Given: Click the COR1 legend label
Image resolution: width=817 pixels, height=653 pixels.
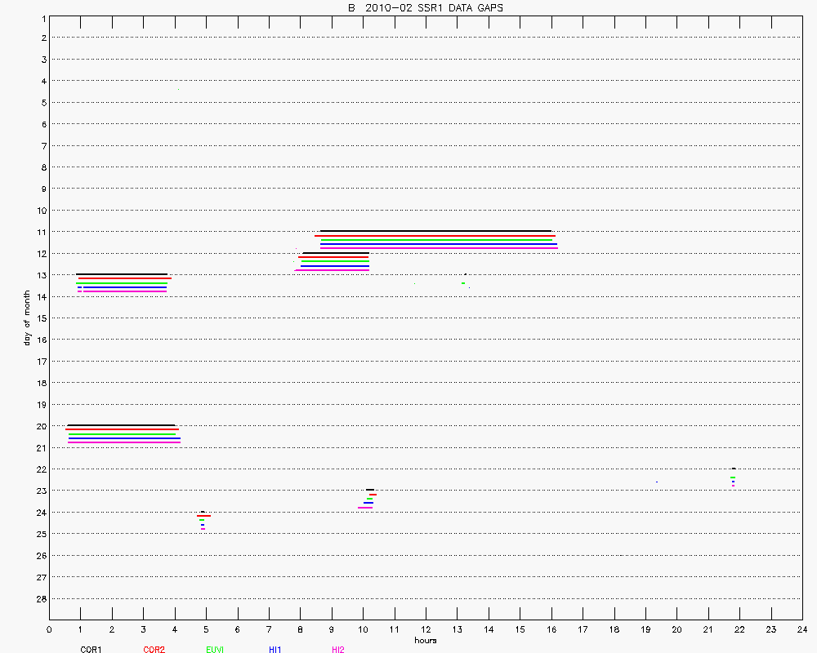Looking at the screenshot, I should pos(91,649).
